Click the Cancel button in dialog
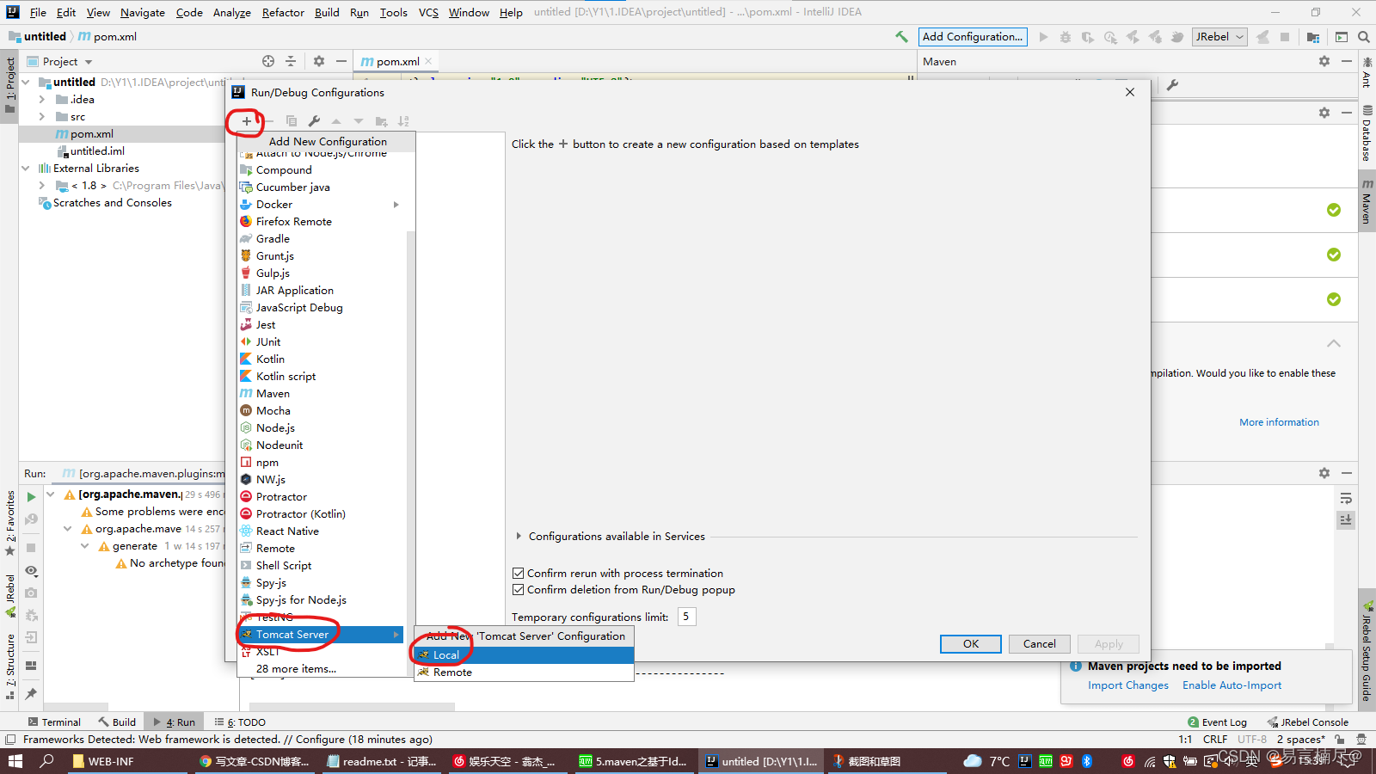The height and width of the screenshot is (774, 1376). click(x=1039, y=644)
